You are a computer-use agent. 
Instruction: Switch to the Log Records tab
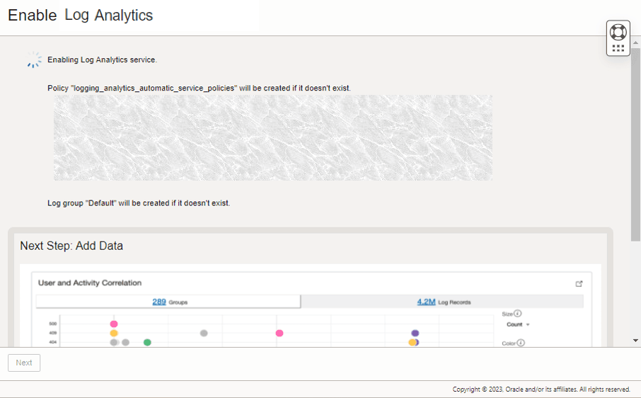click(x=442, y=302)
